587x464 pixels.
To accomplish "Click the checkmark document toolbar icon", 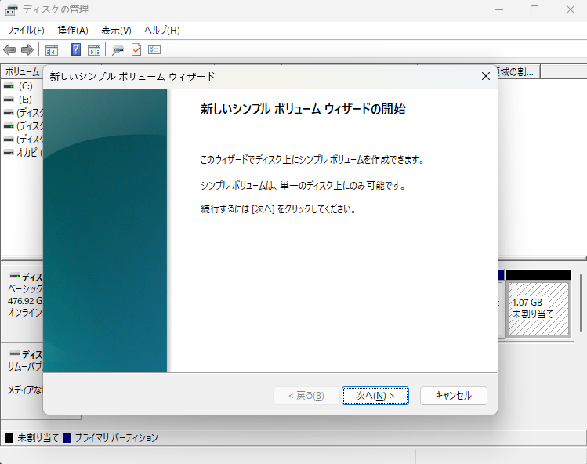I will tap(136, 50).
